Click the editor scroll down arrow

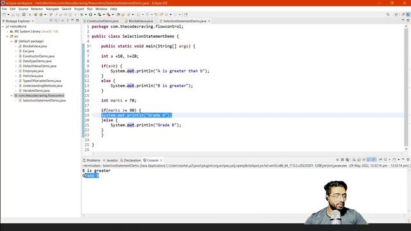click(406, 149)
